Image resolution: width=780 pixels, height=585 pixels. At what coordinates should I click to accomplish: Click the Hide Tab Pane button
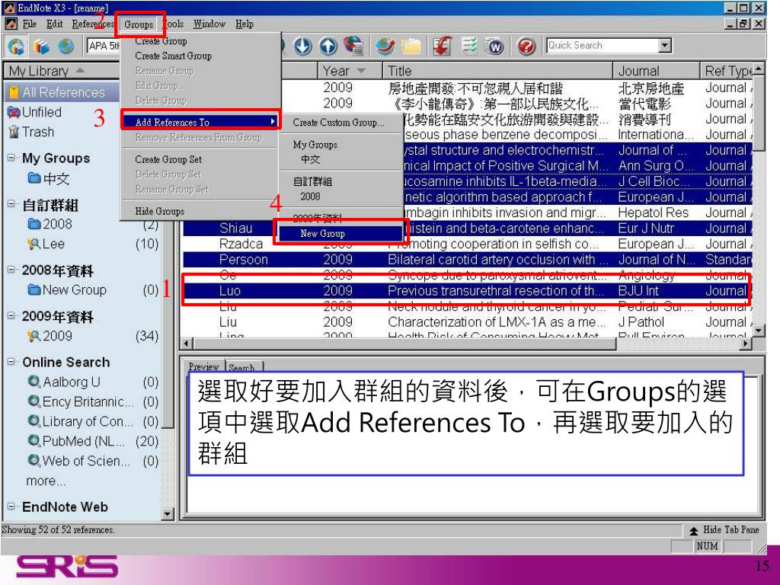coord(724,530)
